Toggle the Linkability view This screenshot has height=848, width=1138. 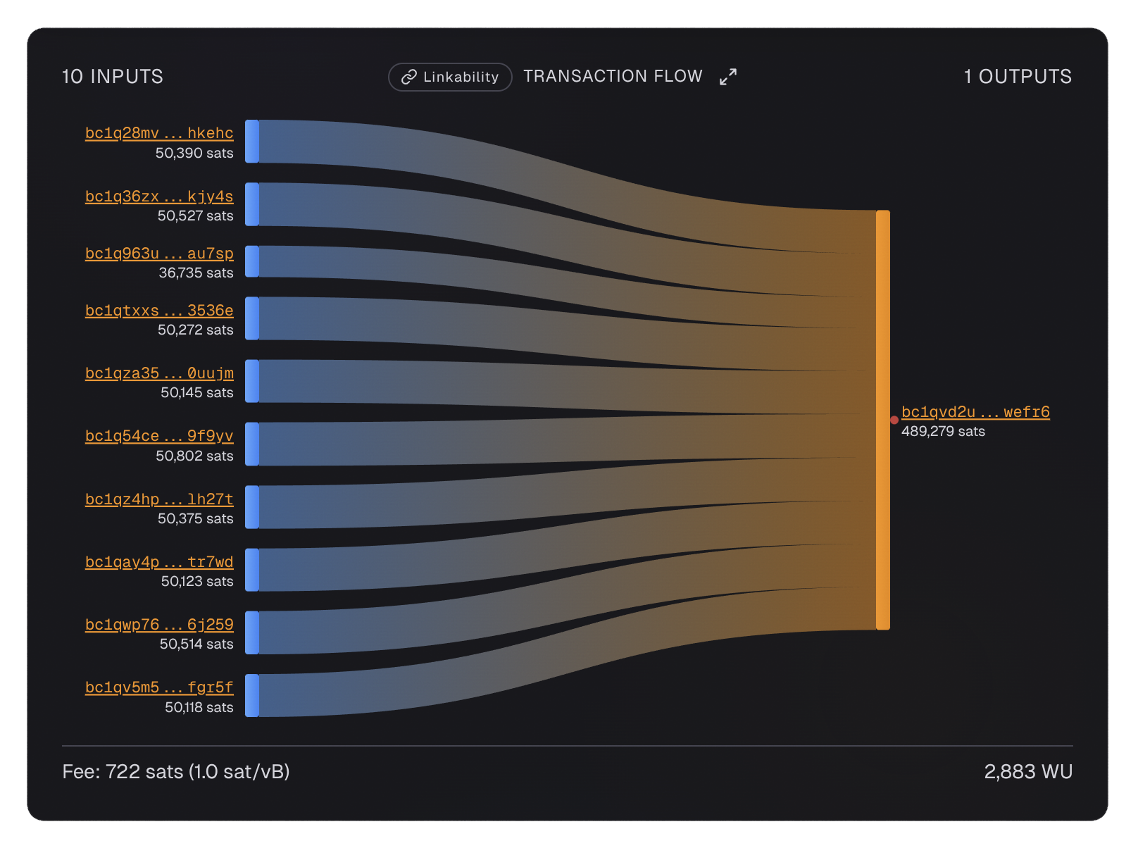click(x=450, y=77)
